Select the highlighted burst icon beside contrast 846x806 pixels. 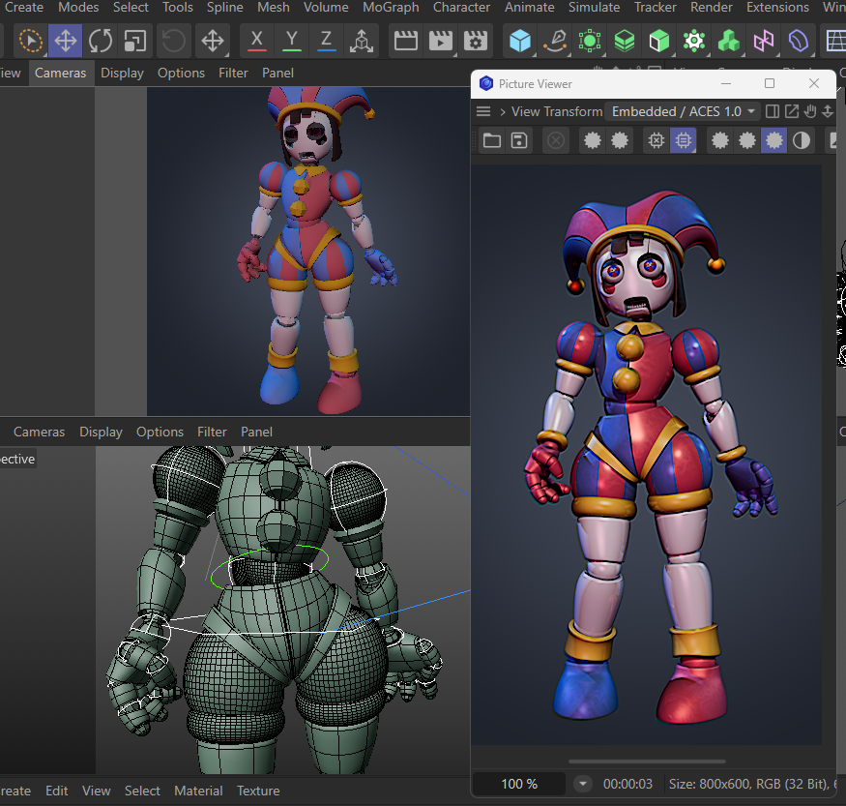773,141
